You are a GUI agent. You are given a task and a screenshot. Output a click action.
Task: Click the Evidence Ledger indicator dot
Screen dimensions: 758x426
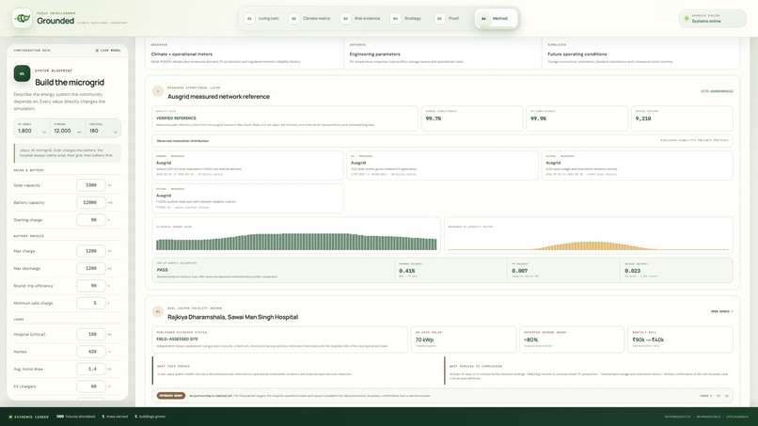pyautogui.click(x=10, y=417)
